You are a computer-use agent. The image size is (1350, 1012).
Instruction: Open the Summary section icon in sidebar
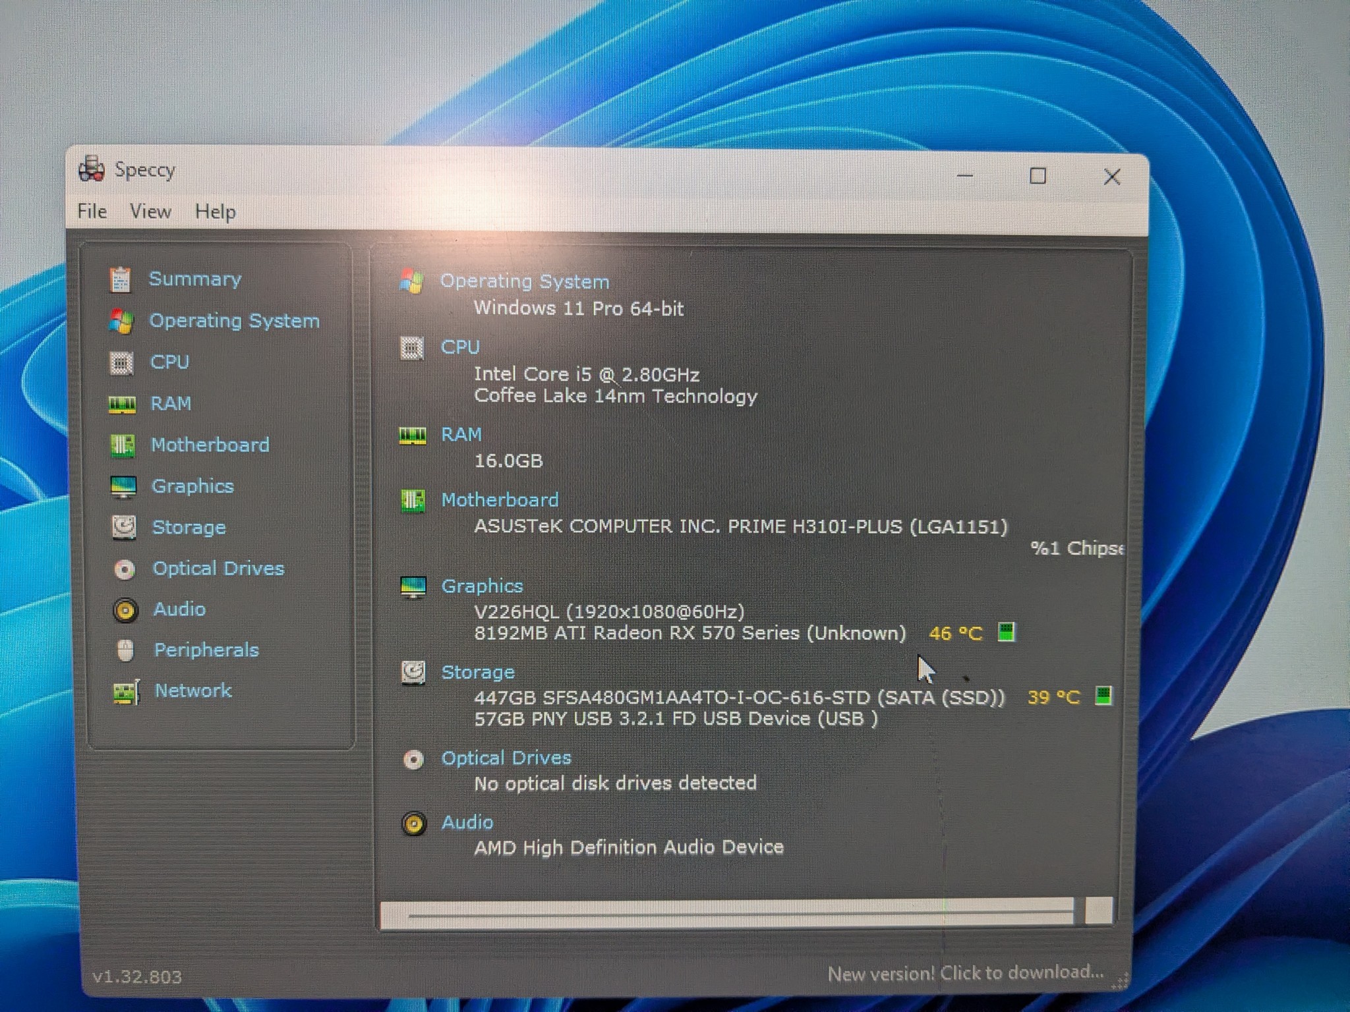pos(121,279)
